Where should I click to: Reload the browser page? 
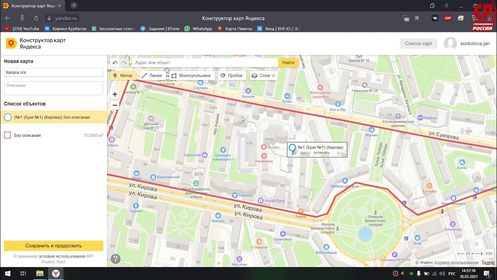coord(36,18)
